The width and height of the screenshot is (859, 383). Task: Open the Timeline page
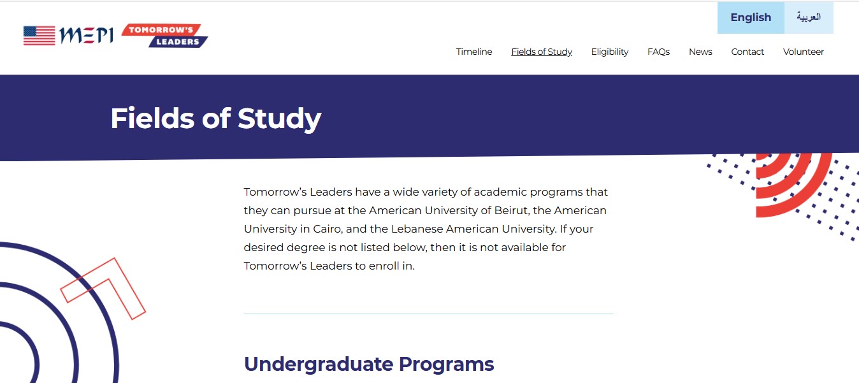473,52
